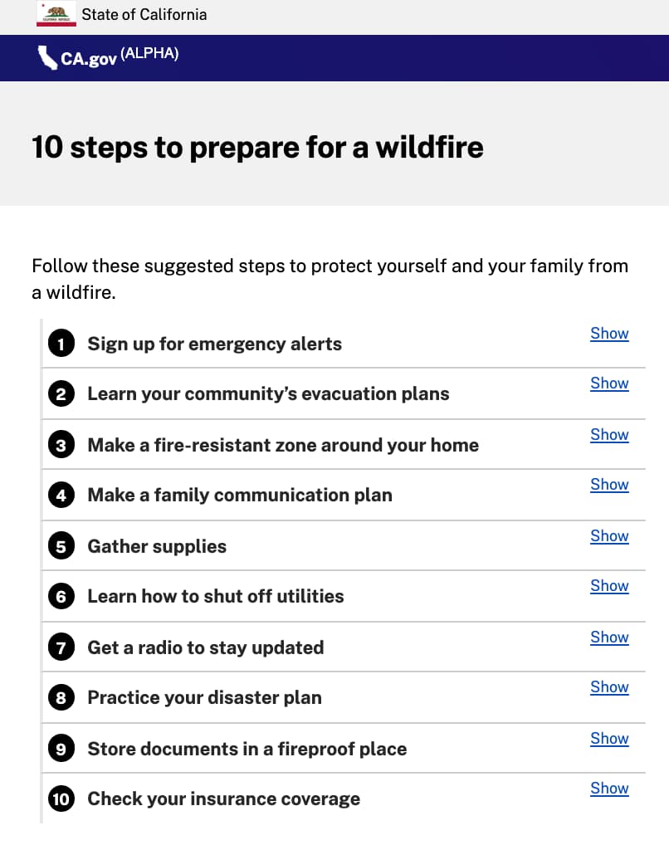Show Practice your disaster plan details
This screenshot has width=669, height=845.
click(609, 687)
